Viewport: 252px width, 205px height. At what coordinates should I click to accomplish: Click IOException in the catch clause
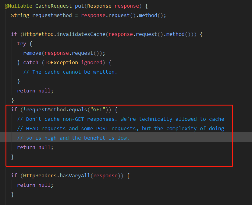pos(61,63)
